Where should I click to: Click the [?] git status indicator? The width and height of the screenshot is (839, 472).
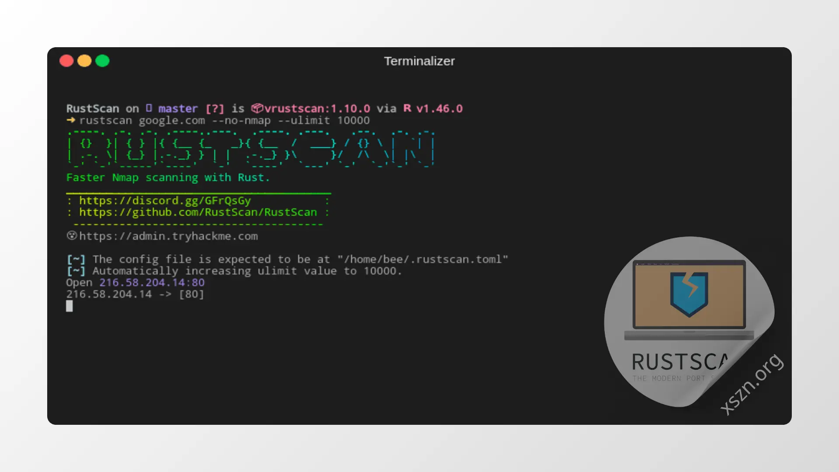click(x=215, y=108)
